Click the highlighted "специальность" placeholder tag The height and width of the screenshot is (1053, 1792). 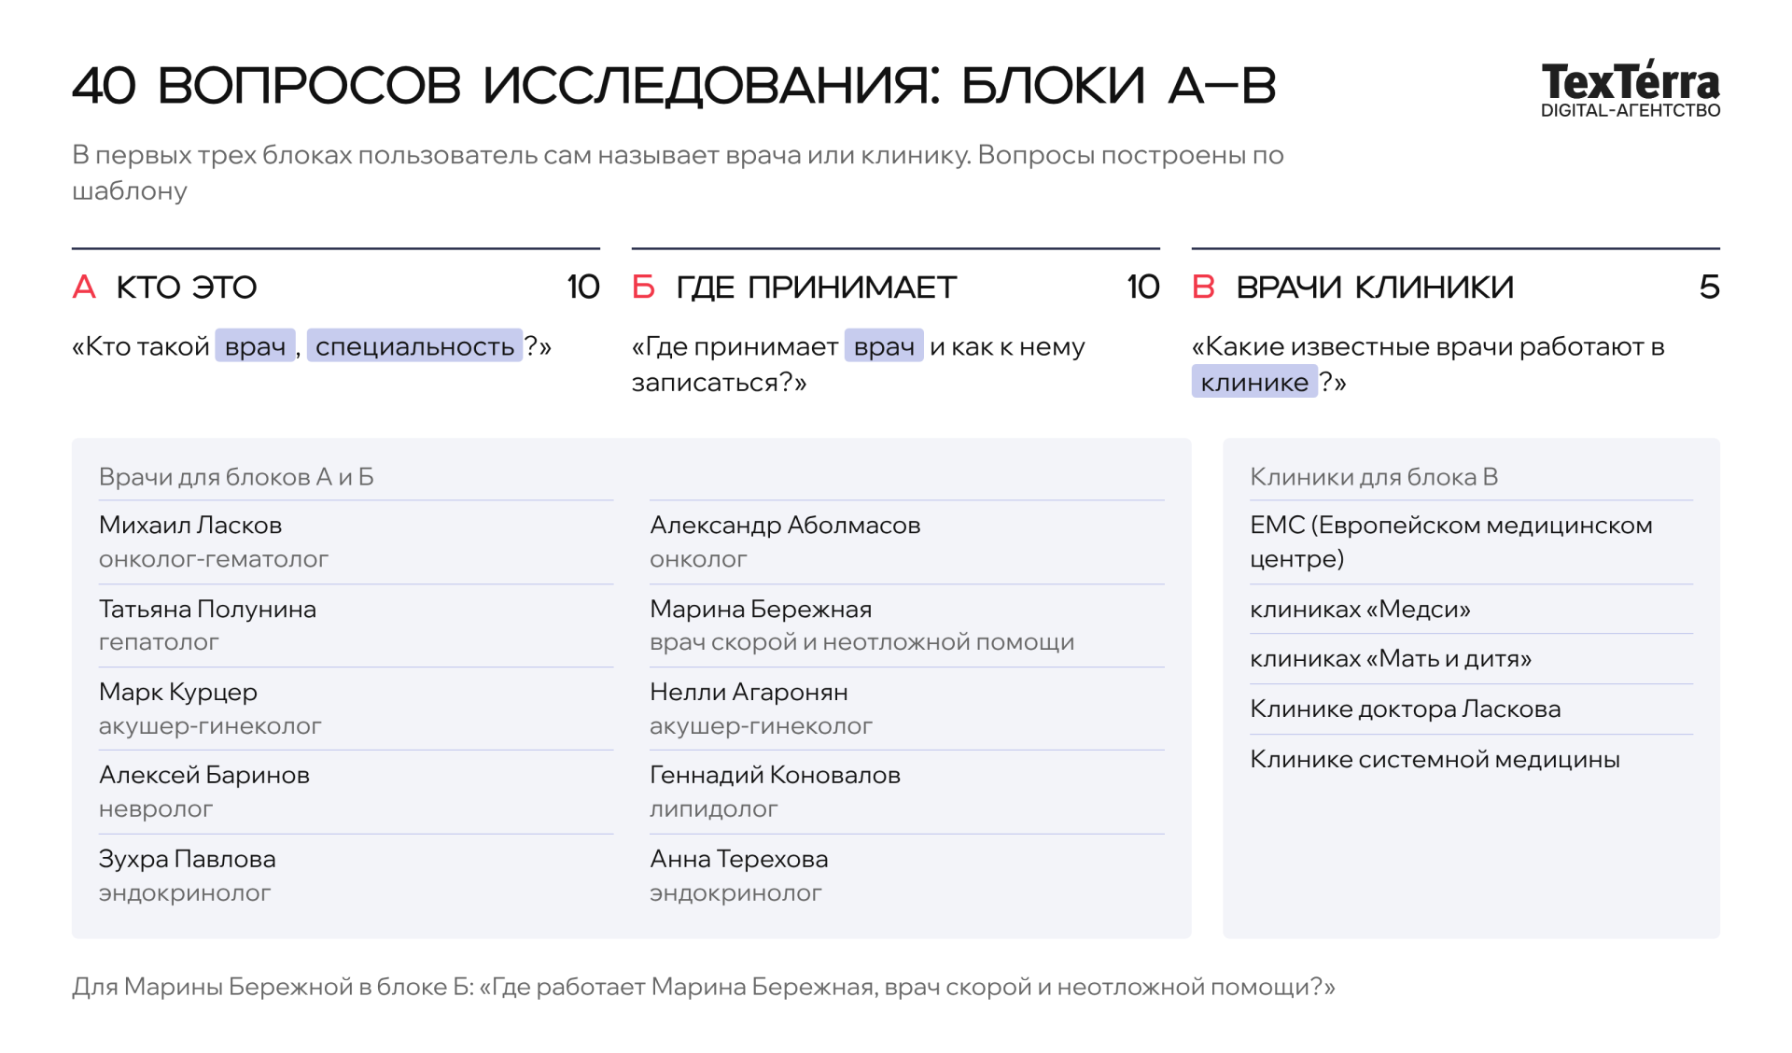[414, 345]
